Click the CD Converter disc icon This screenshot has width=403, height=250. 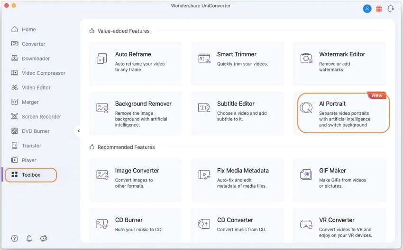pyautogui.click(x=204, y=224)
